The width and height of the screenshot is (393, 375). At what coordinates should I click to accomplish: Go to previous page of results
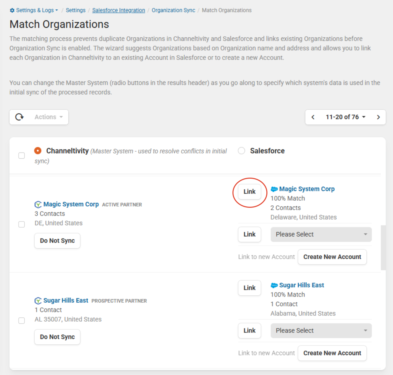point(313,117)
